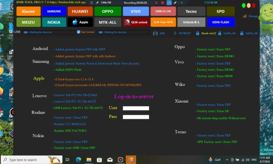Viewport: 273px width, 164px height.
Task: Launch the EMMCDL.EXE button
Action: click(163, 11)
